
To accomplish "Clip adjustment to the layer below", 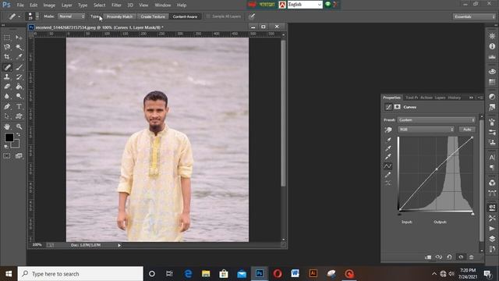I will 428,257.
